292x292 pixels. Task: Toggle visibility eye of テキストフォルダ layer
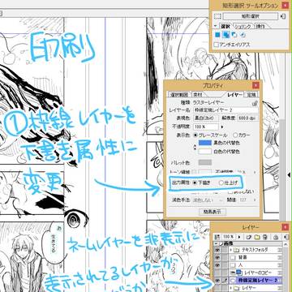coord(217,250)
